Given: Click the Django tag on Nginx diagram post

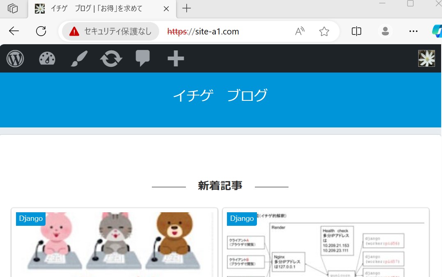Looking at the screenshot, I should tap(242, 219).
